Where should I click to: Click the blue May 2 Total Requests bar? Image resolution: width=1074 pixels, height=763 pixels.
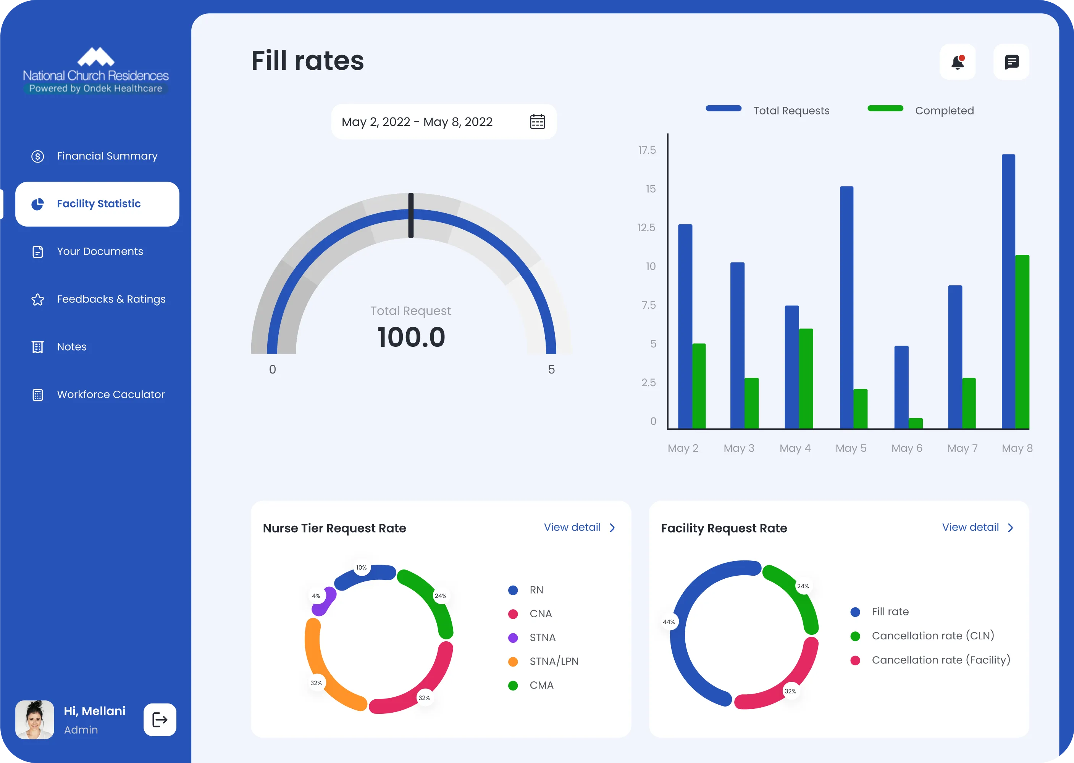685,327
